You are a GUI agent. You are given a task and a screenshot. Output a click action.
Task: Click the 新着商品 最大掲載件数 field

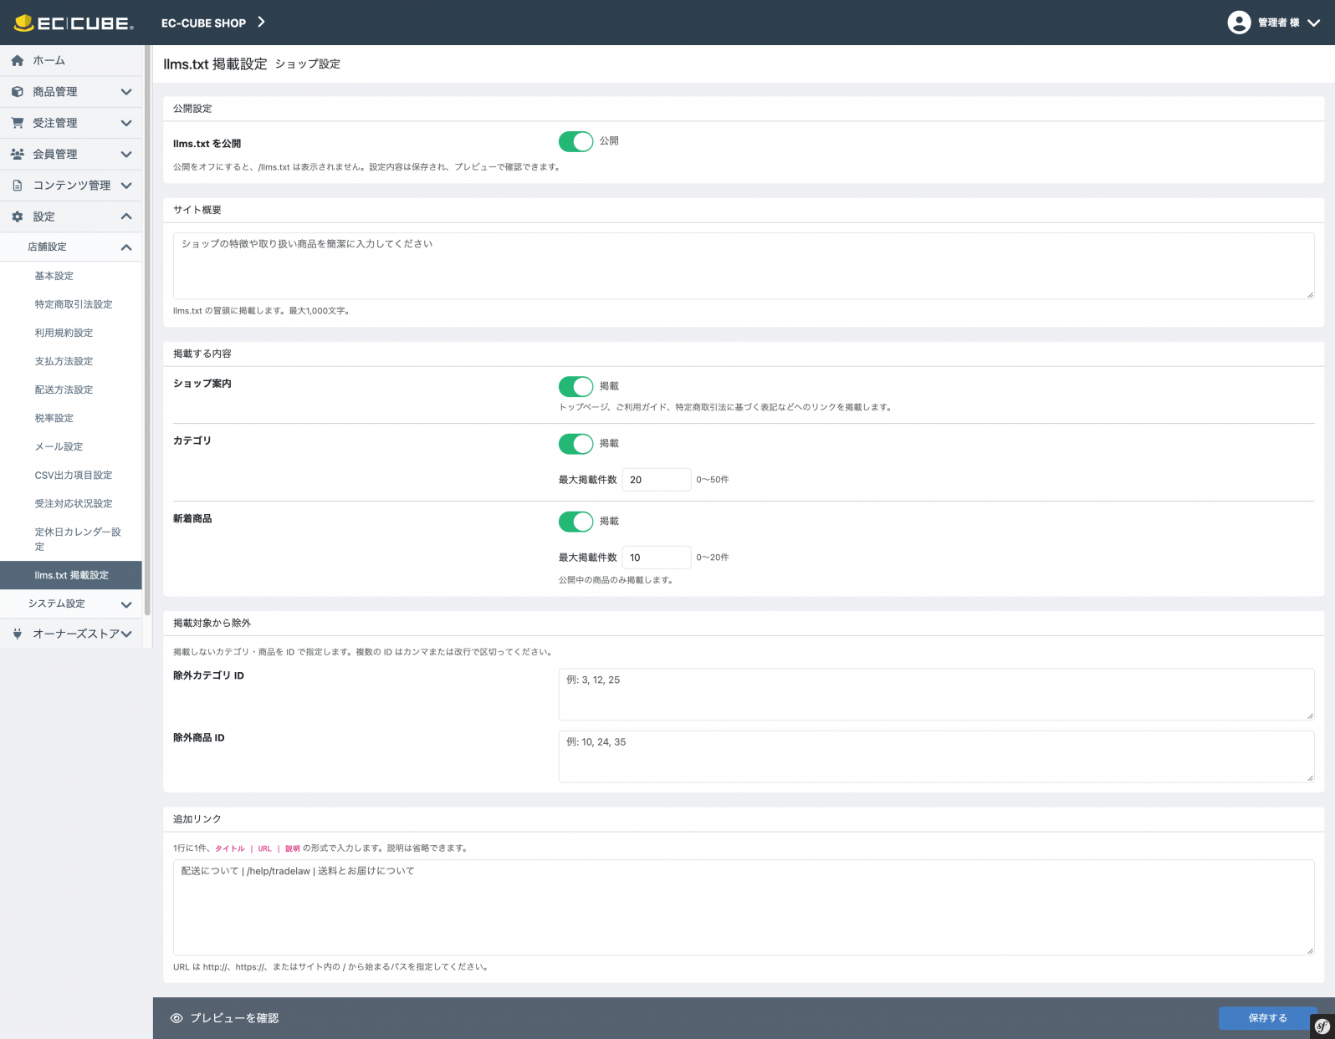657,558
